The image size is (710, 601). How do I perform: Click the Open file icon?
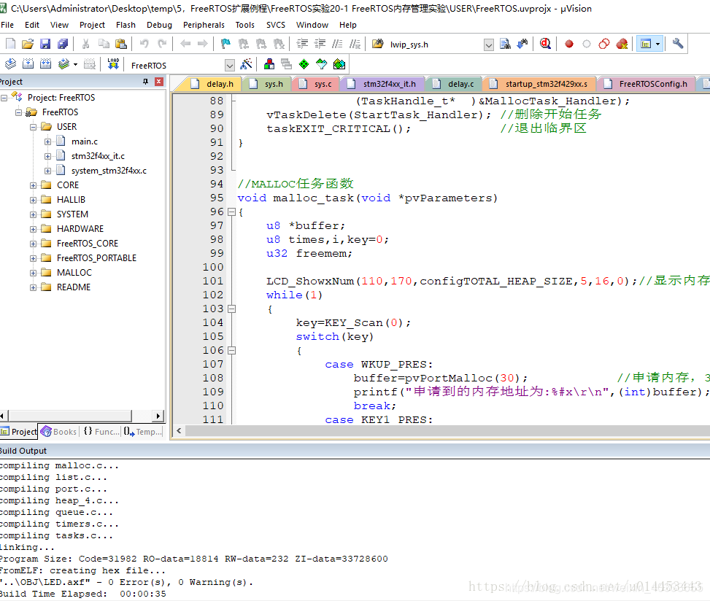coord(28,44)
